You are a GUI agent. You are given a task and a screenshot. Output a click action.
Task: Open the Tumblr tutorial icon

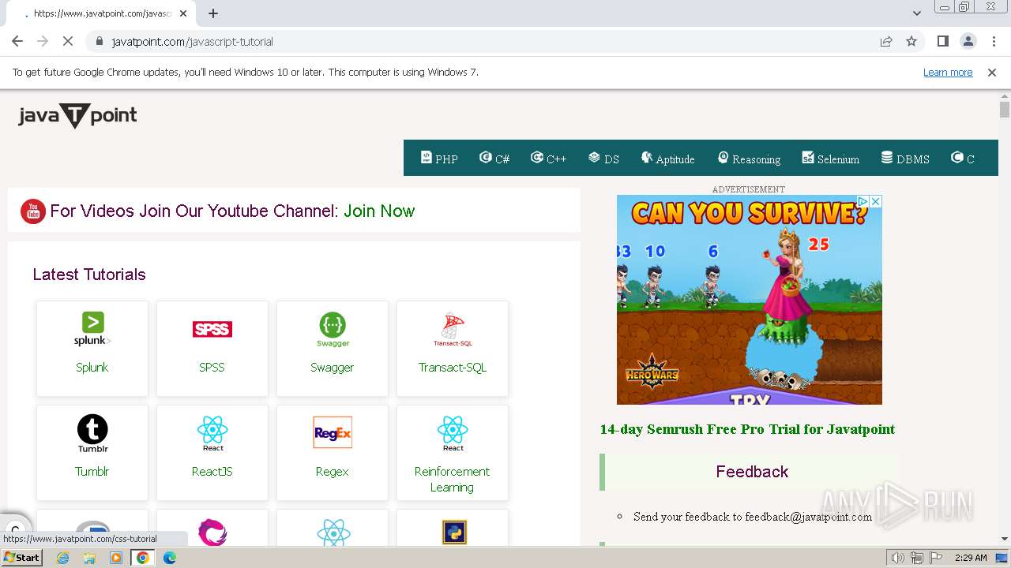(92, 434)
